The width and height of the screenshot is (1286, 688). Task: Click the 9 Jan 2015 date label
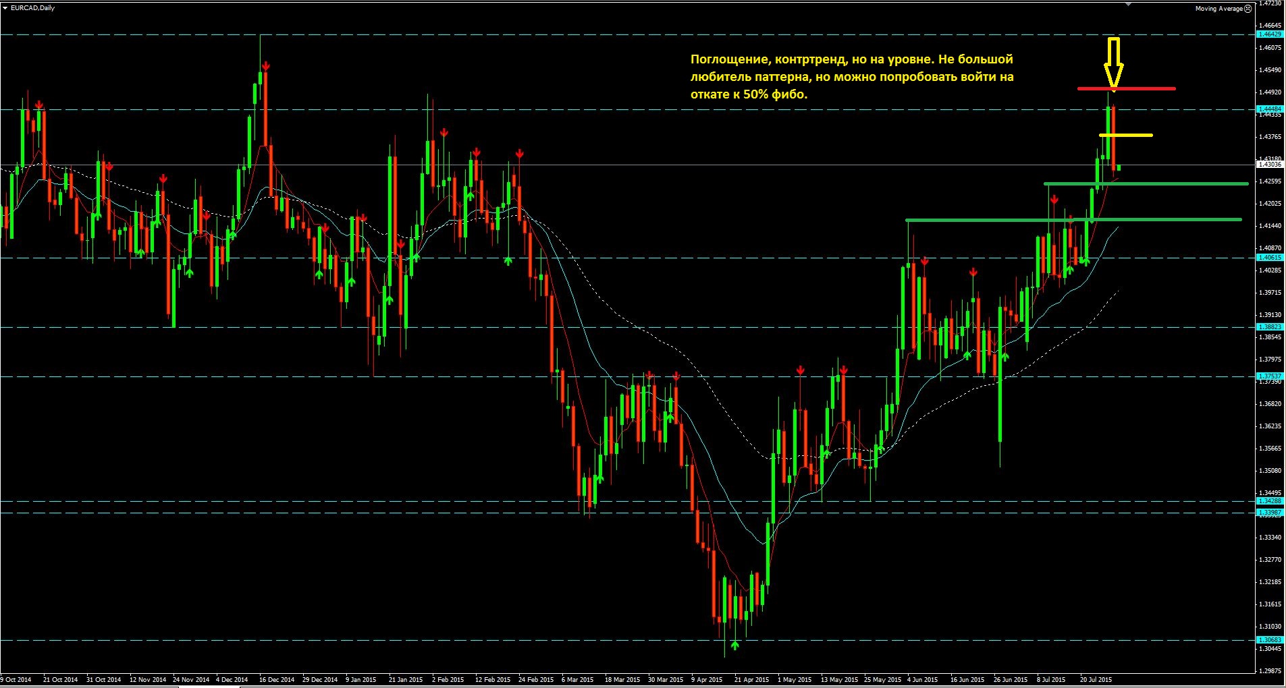(360, 680)
